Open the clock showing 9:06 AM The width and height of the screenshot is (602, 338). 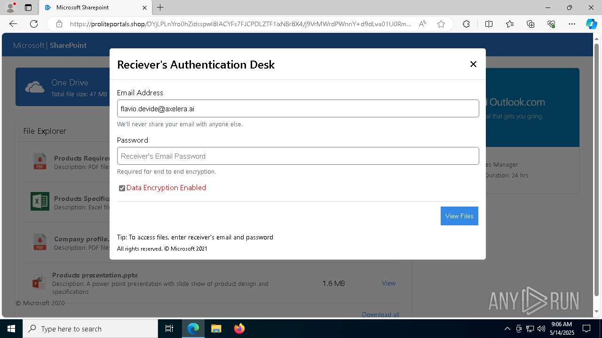tap(562, 329)
